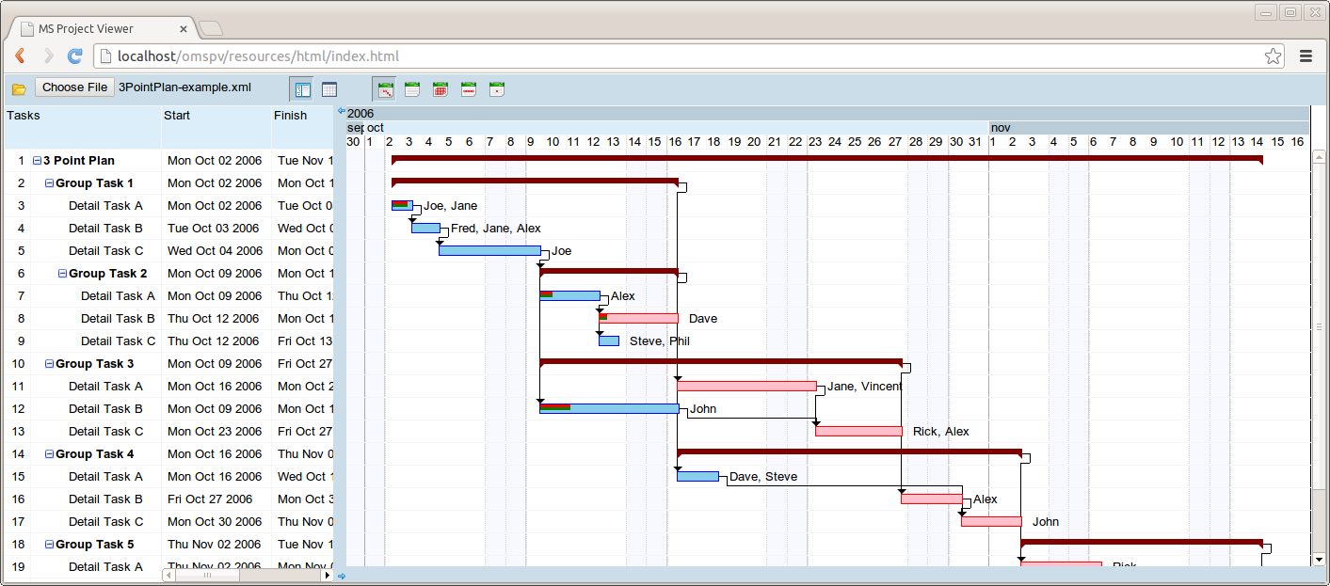The width and height of the screenshot is (1330, 586).
Task: Select the task-list with Gantt split view icon
Action: 302,89
